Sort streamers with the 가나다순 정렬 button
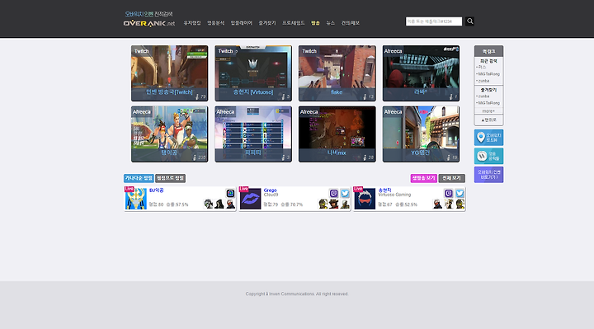The width and height of the screenshot is (594, 329). [x=139, y=178]
